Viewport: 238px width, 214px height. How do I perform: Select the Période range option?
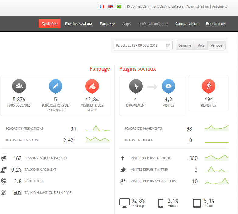point(216,45)
